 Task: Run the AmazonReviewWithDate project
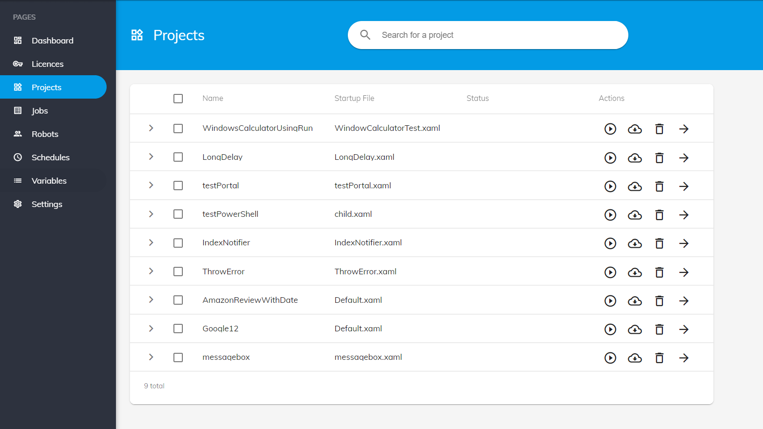[x=610, y=301]
